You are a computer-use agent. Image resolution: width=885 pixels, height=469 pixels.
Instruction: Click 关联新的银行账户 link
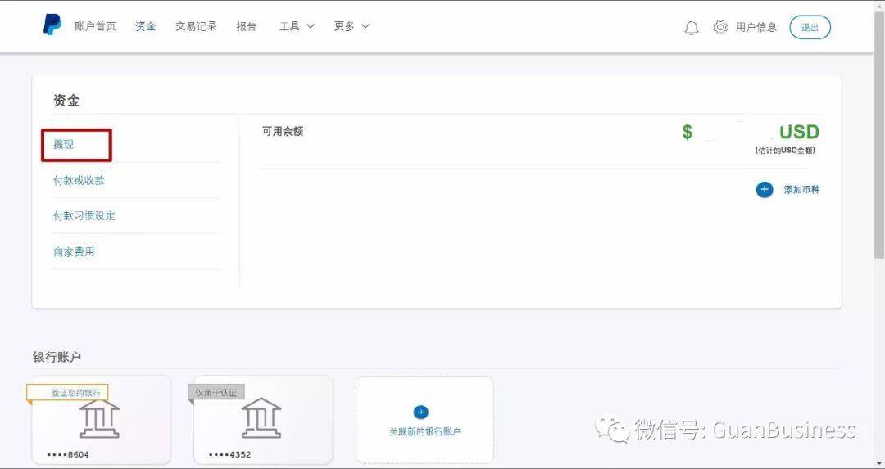(x=425, y=432)
